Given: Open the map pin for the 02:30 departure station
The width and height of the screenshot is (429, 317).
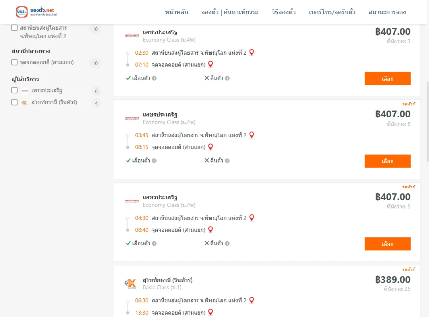Looking at the screenshot, I should coord(252,52).
